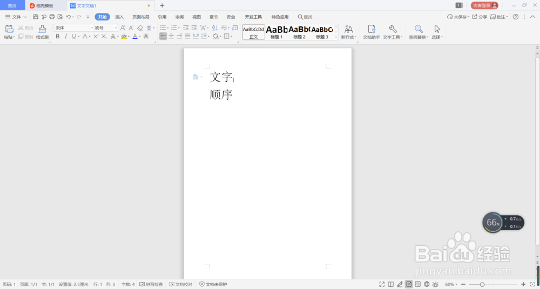Image resolution: width=540 pixels, height=289 pixels.
Task: Decrease font size with the A- icon
Action: (x=131, y=28)
